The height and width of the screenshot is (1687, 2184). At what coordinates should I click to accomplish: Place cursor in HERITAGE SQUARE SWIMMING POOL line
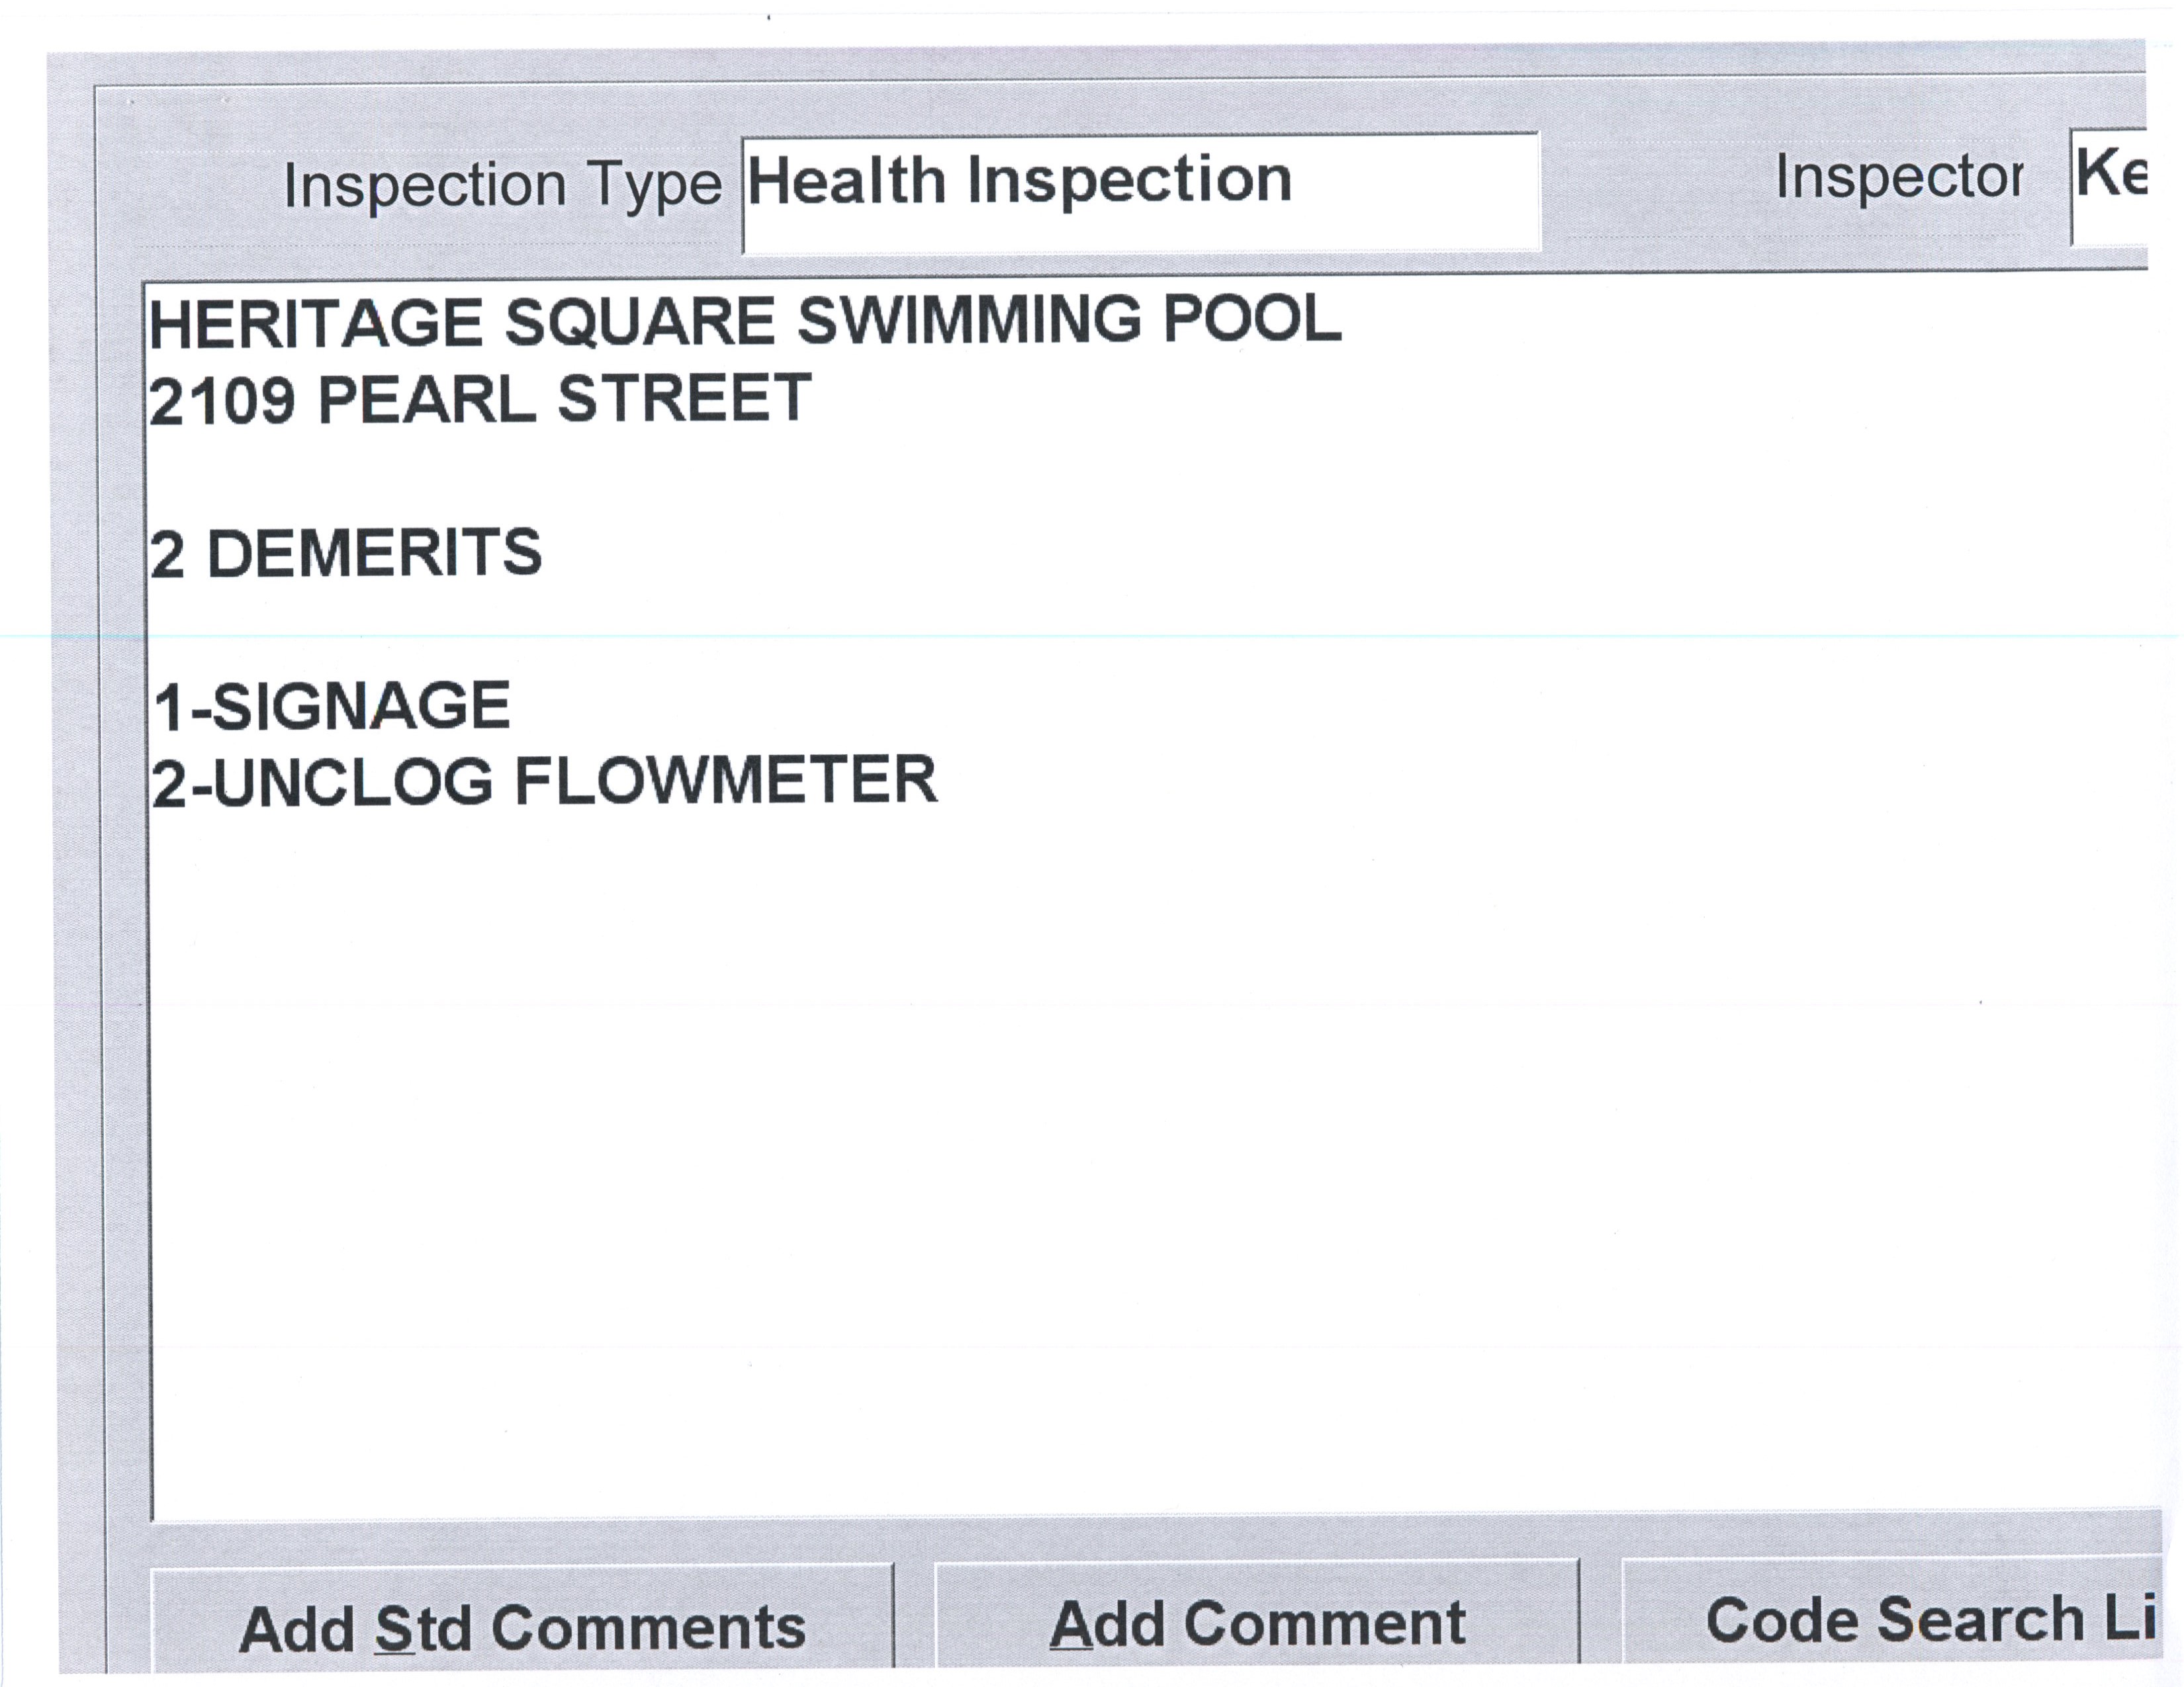[745, 322]
